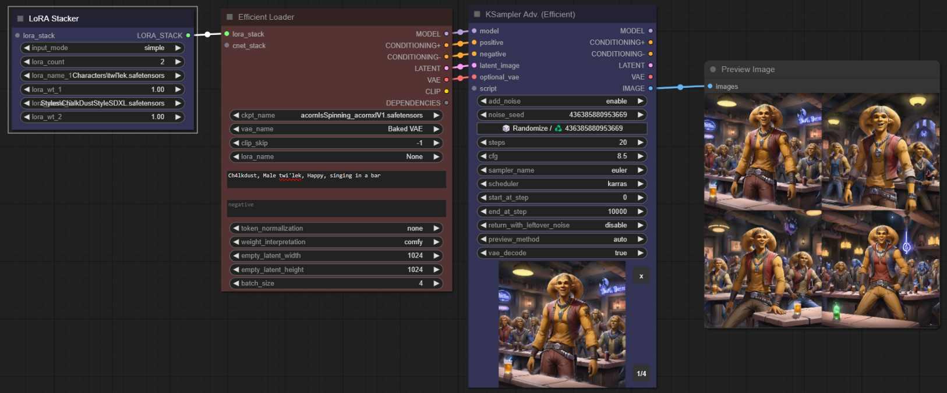This screenshot has width=947, height=393.
Task: Click Randomize seed button
Action: coord(562,128)
